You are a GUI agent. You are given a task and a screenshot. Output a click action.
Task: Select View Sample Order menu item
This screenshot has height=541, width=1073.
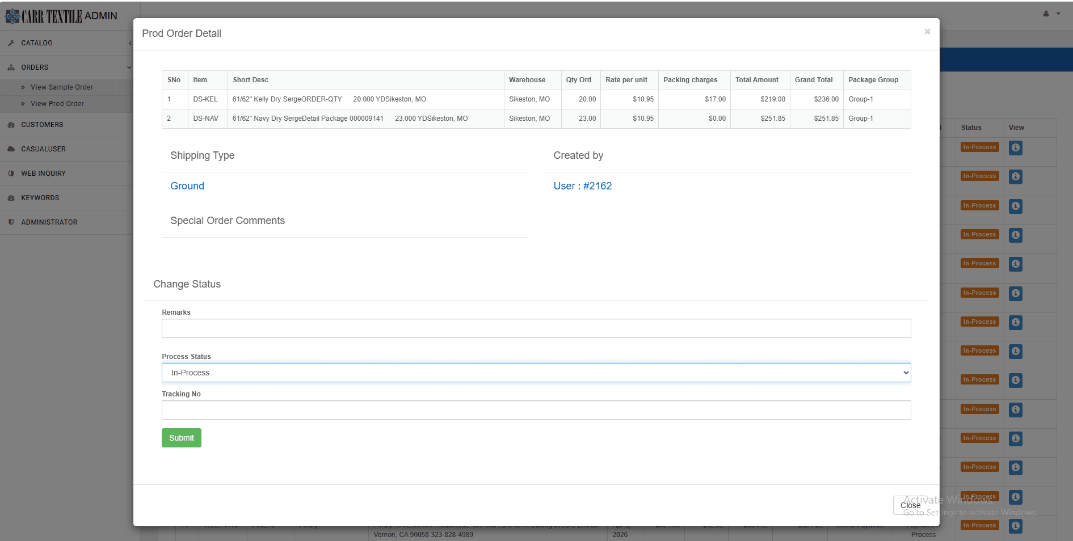pyautogui.click(x=62, y=87)
